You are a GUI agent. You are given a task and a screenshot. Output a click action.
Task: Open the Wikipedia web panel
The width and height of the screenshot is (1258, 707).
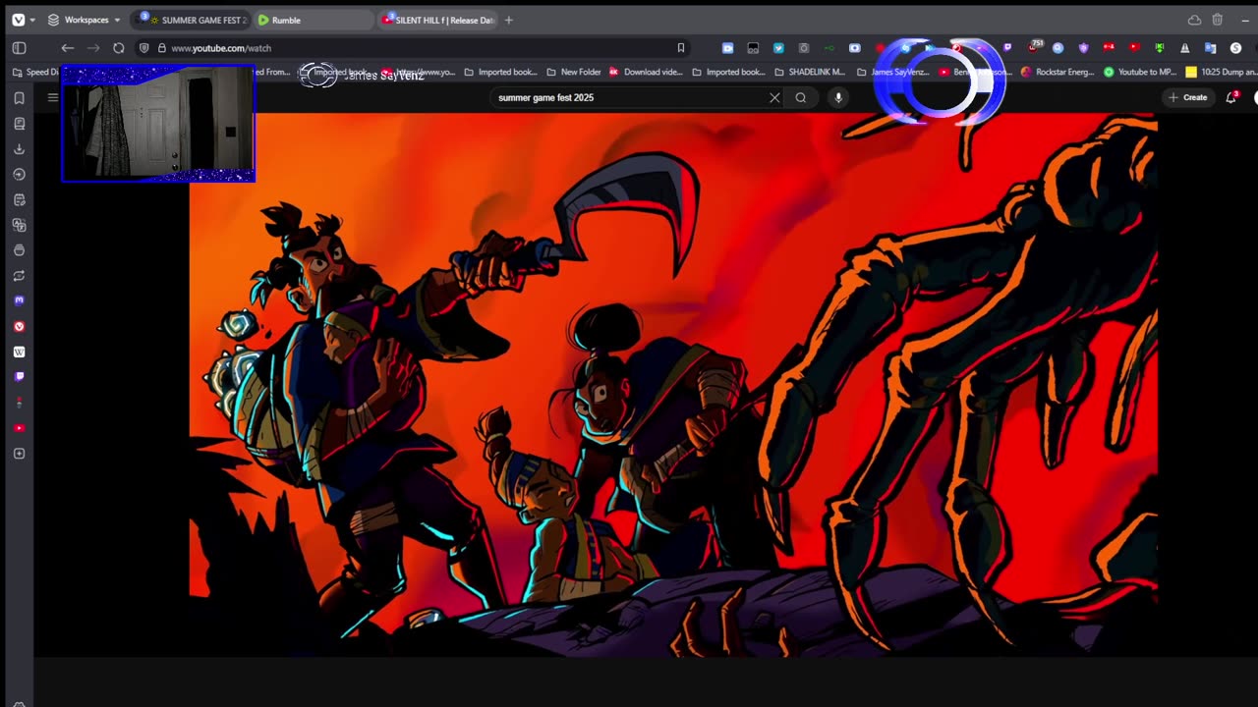19,352
